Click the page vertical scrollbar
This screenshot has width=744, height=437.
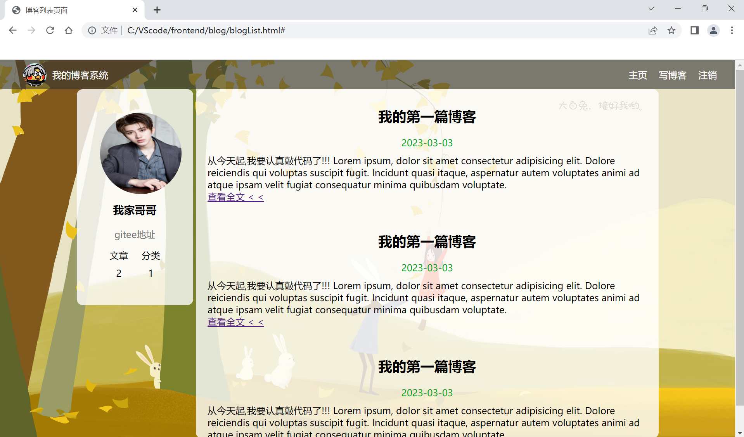point(740,237)
